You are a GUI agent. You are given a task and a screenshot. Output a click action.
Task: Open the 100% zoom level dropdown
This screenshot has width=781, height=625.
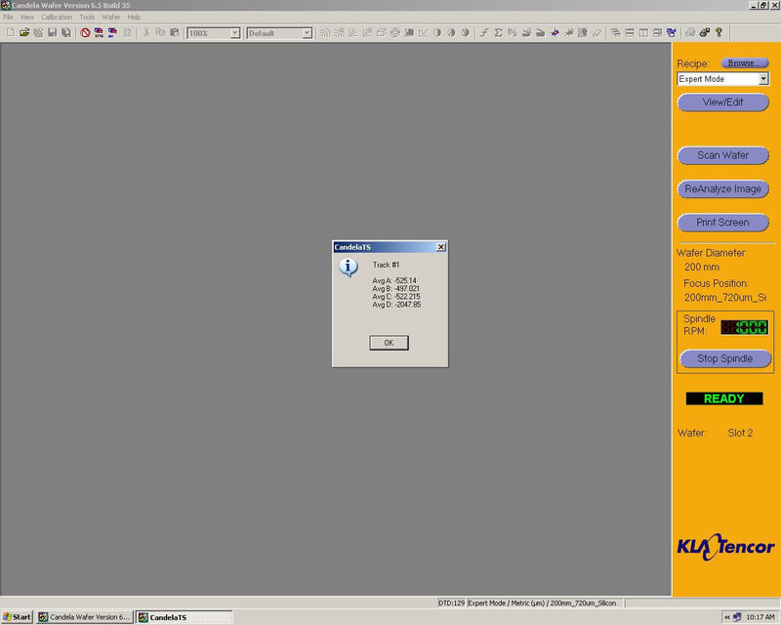tap(234, 33)
